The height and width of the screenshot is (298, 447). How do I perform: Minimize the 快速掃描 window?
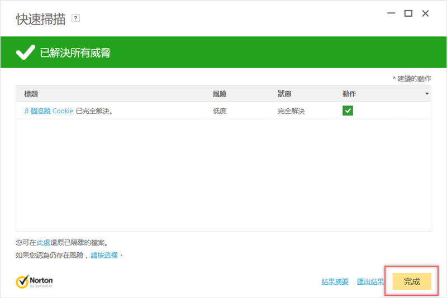[x=390, y=14]
